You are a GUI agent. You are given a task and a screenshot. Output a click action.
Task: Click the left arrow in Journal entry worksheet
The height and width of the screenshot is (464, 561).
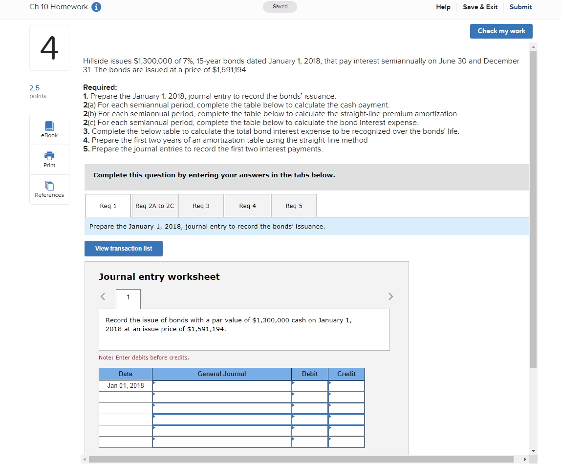click(x=103, y=296)
